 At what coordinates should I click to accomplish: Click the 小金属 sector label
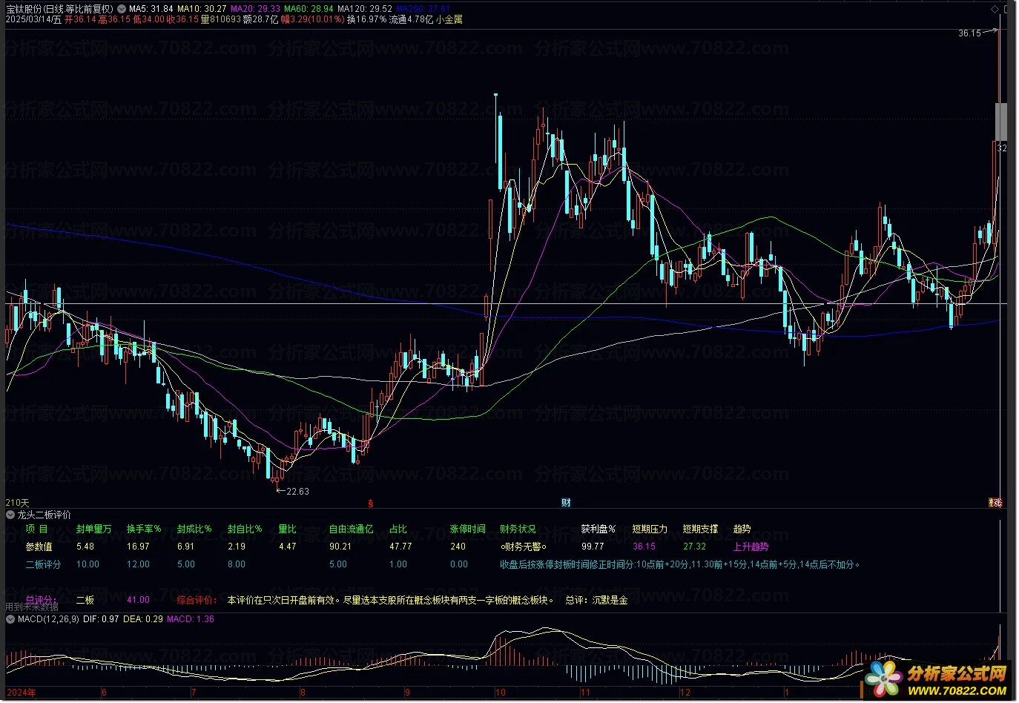click(x=449, y=19)
